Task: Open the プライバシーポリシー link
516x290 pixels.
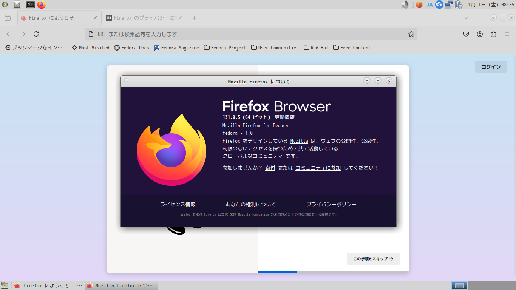Action: tap(331, 204)
